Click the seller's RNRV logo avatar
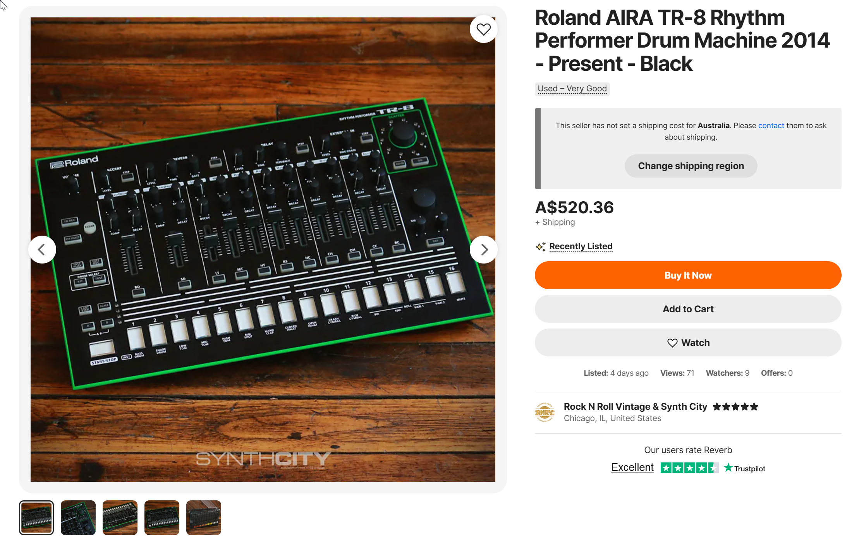This screenshot has height=546, width=859. (545, 412)
